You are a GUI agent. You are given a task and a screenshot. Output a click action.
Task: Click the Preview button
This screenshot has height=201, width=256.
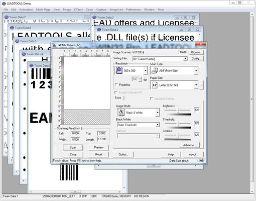click(x=99, y=147)
